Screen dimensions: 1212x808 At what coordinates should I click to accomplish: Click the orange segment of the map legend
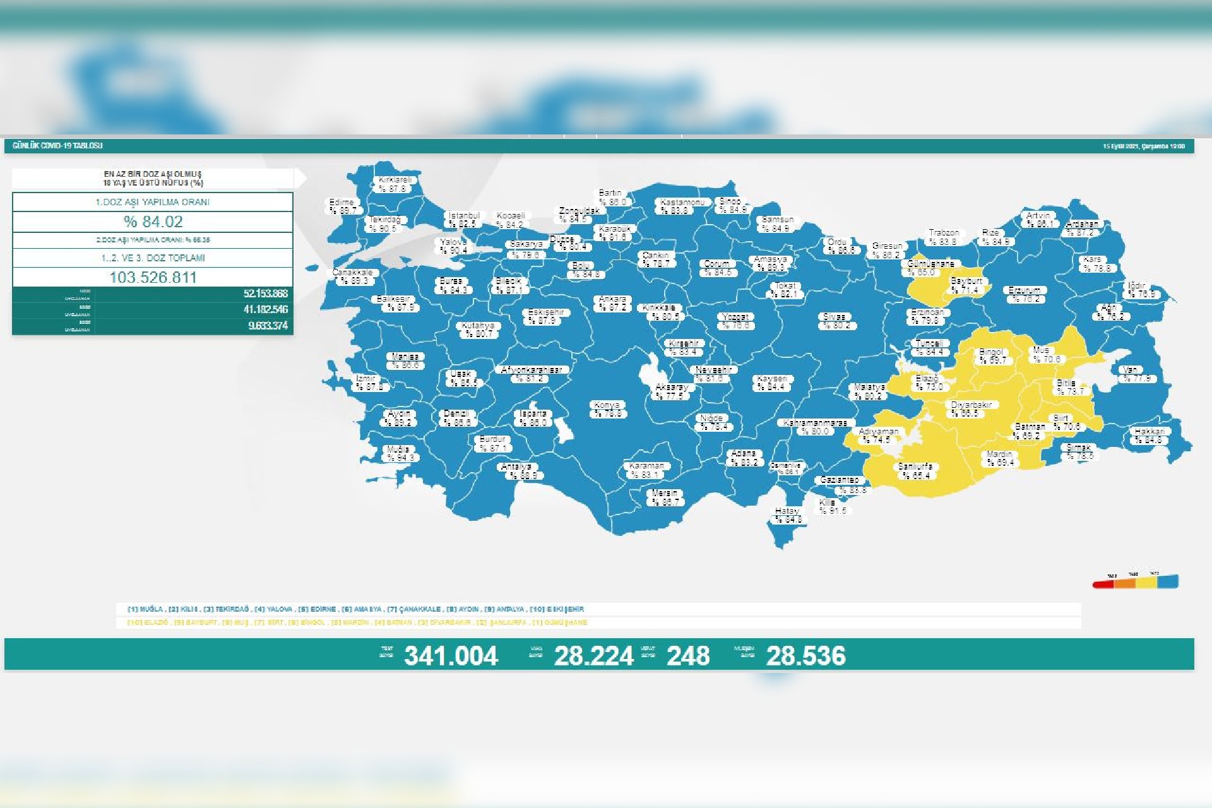[x=1124, y=583]
